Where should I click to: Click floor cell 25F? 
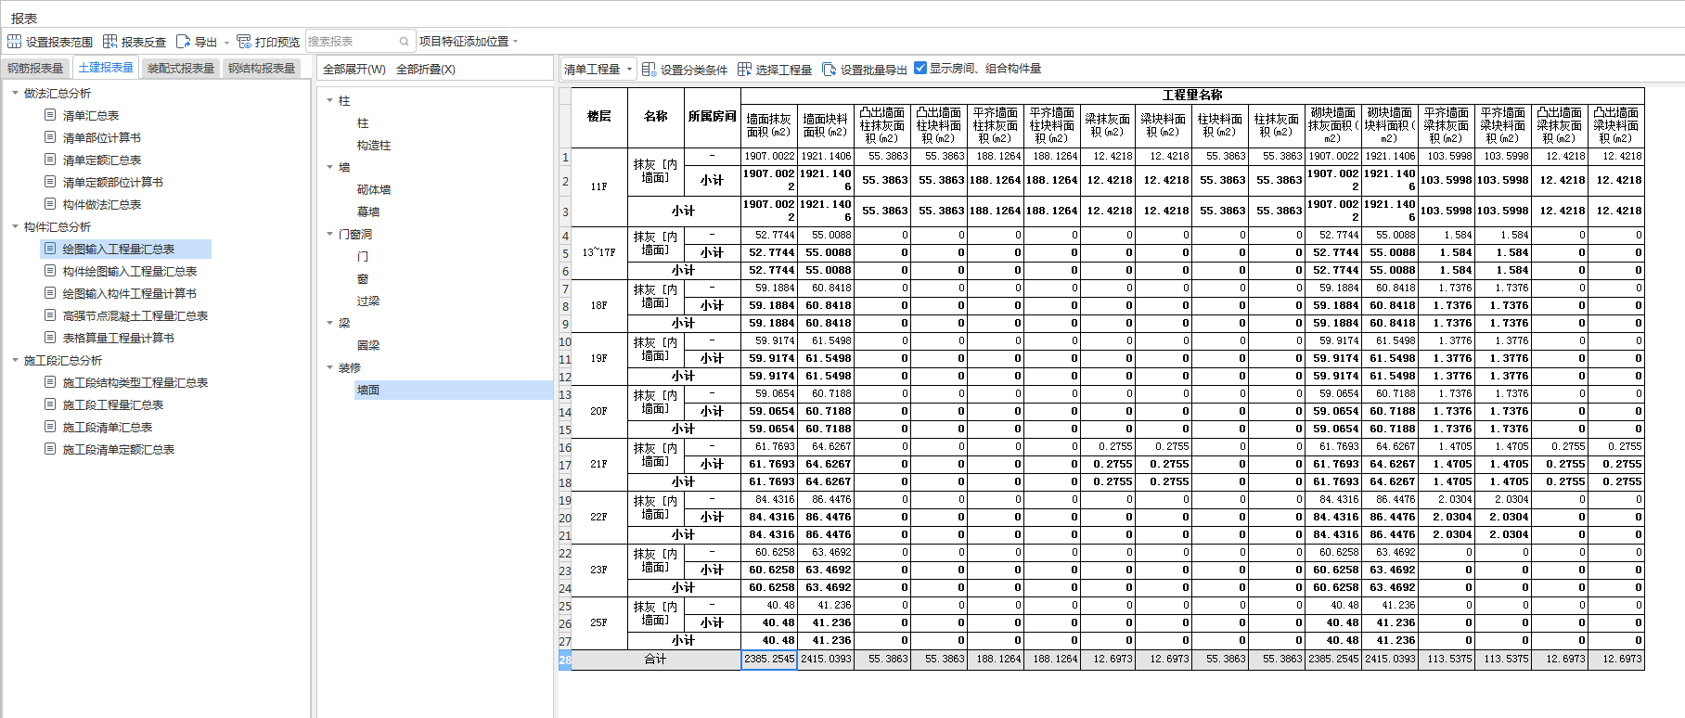coord(599,622)
